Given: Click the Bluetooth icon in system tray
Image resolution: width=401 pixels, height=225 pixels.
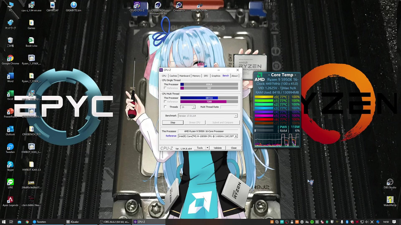Looking at the screenshot, I should click(x=347, y=222).
